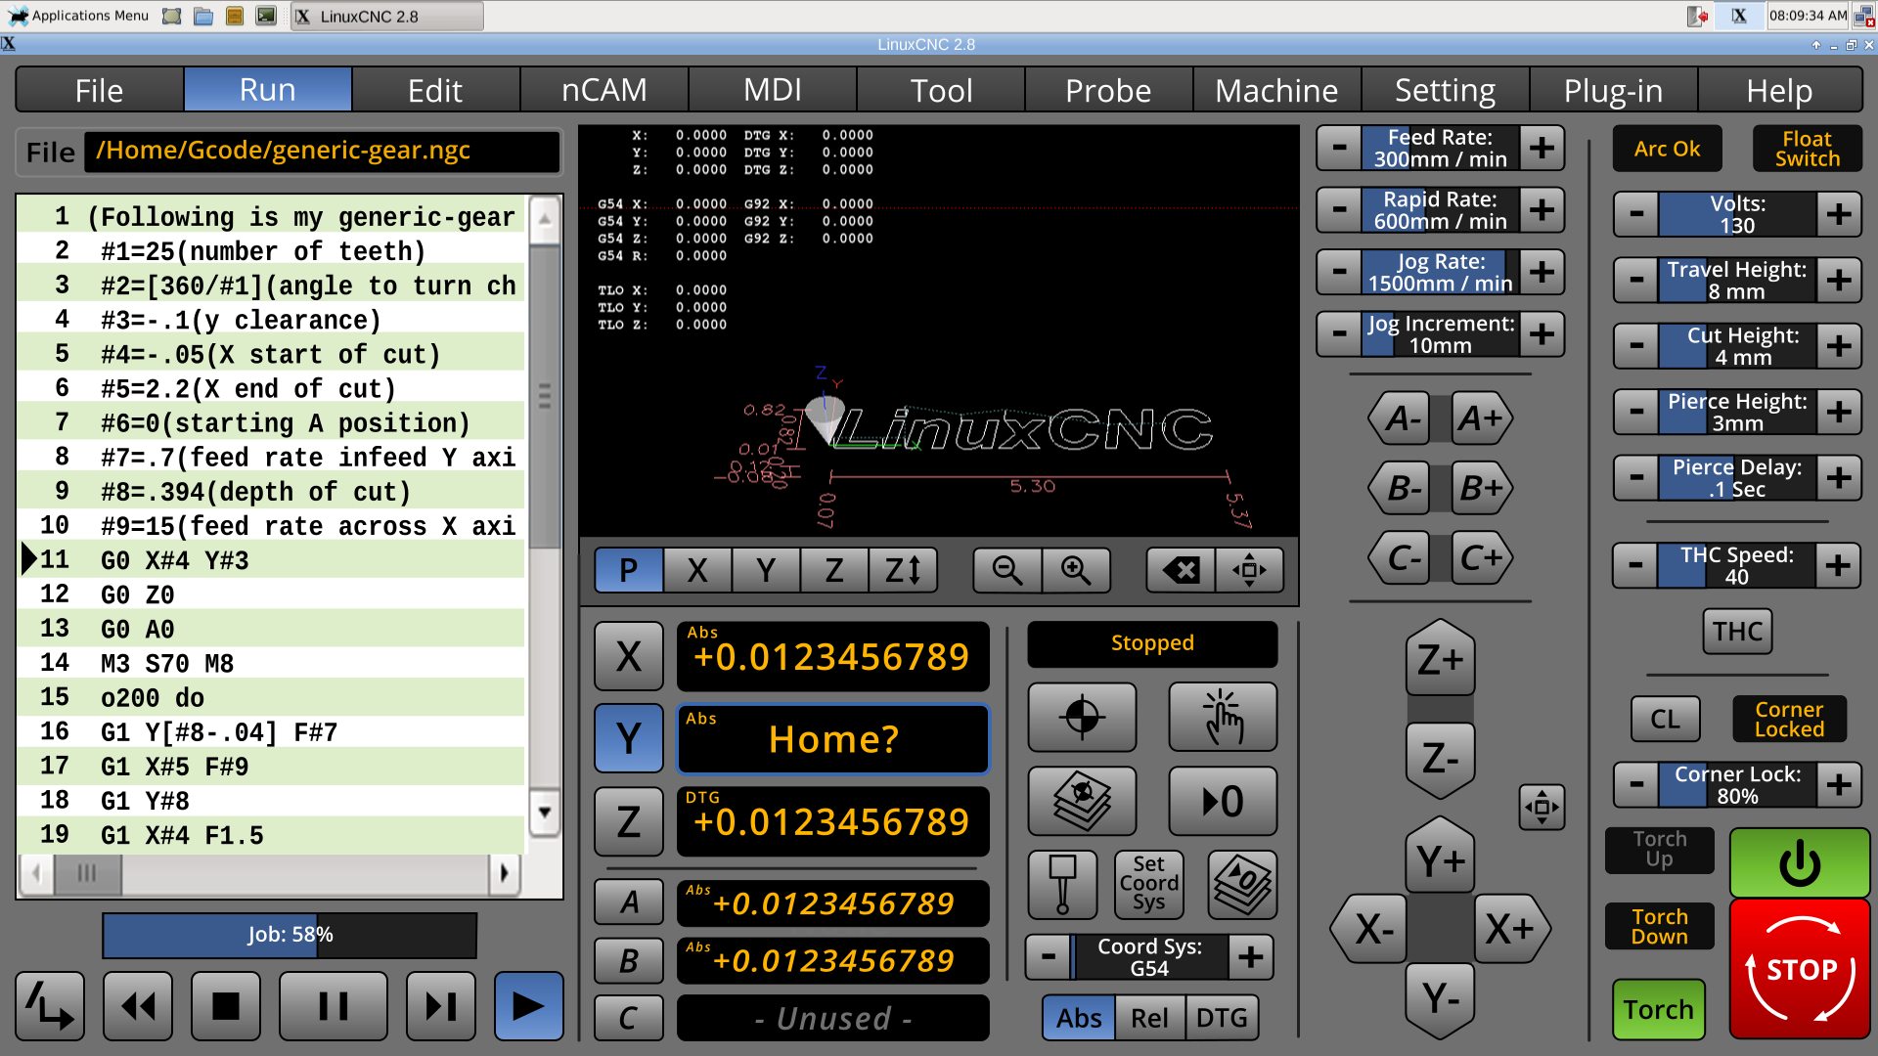1878x1056 pixels.
Task: Jog the Z axis down
Action: pos(1440,758)
